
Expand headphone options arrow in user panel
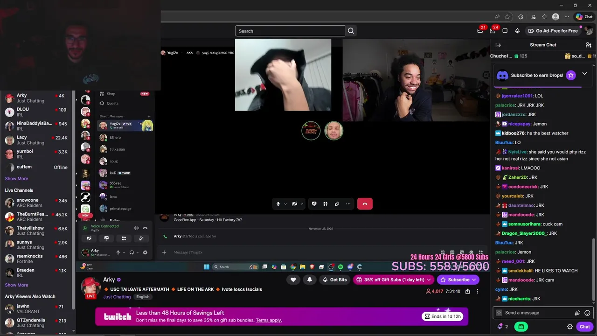click(x=138, y=252)
